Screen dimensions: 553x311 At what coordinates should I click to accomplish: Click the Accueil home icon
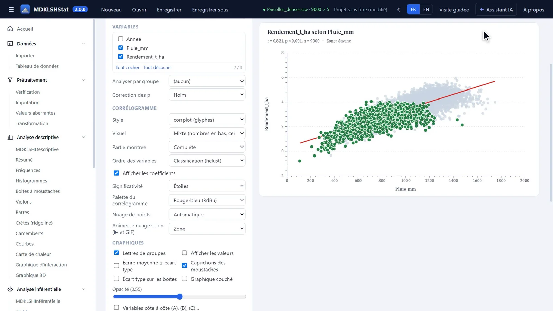10,29
